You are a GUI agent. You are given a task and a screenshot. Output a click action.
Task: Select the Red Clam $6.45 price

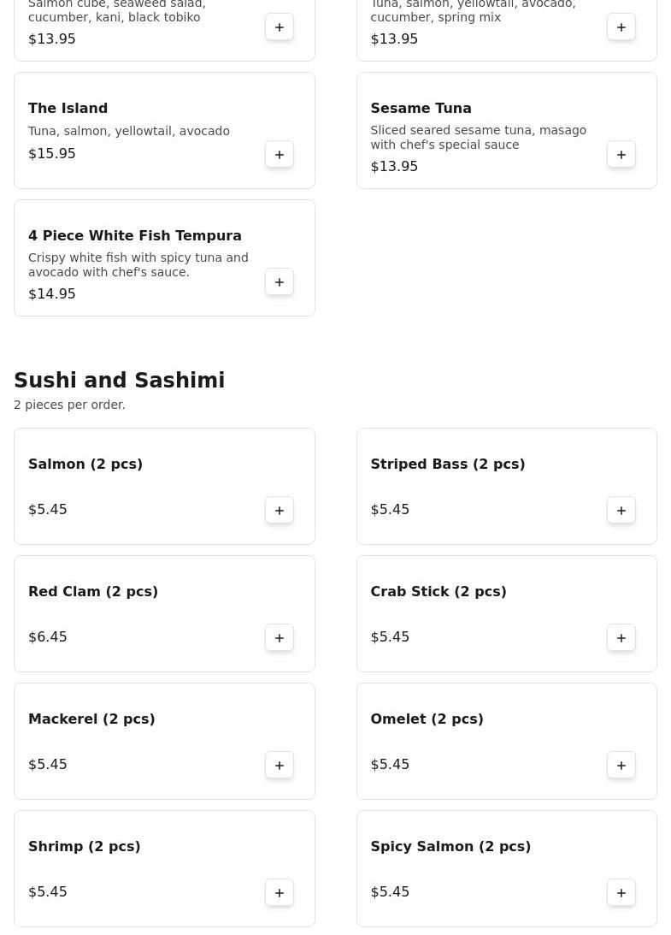coord(48,637)
